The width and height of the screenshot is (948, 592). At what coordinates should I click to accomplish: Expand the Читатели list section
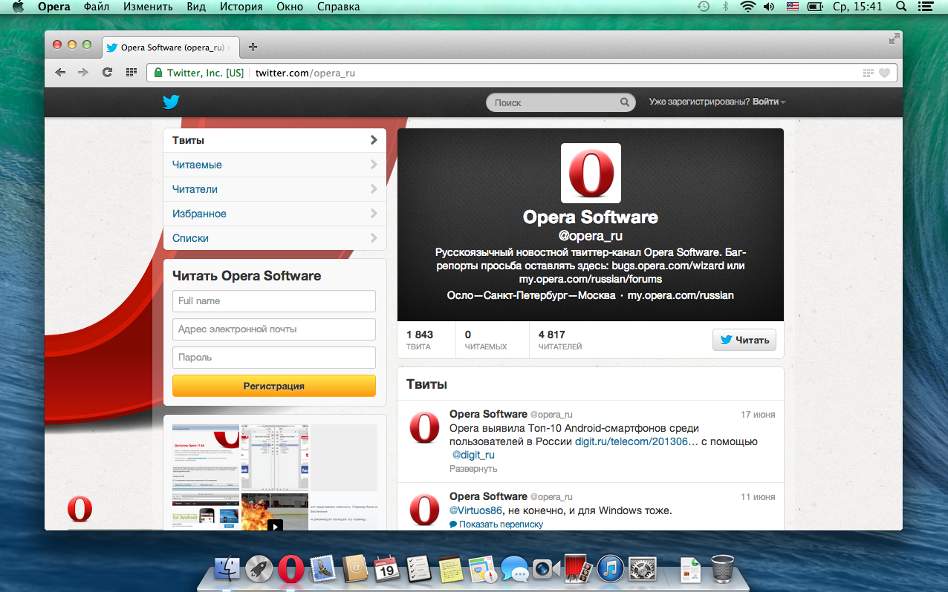(274, 189)
